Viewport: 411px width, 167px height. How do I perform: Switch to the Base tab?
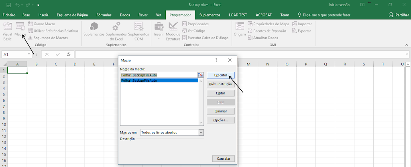[26, 15]
